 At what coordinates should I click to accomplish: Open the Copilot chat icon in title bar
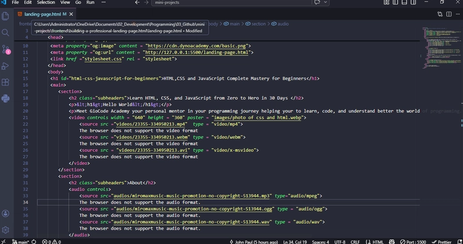[x=317, y=2]
